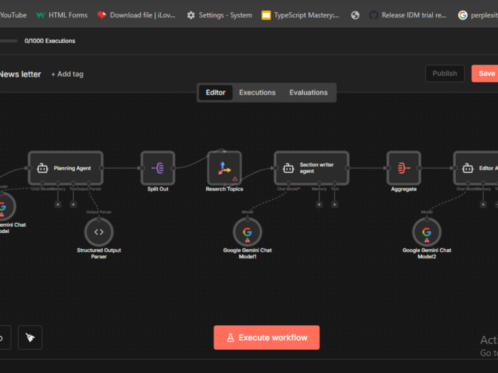
Task: Add Tool to Planning Agent plus button
Action: tap(73, 204)
